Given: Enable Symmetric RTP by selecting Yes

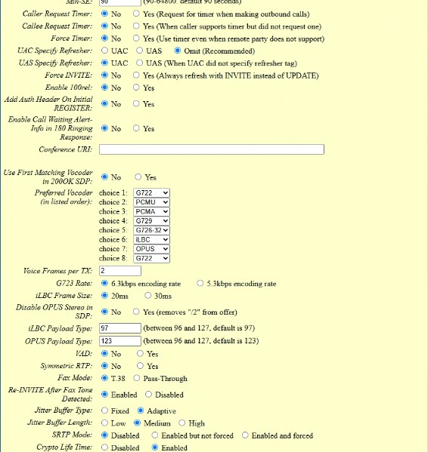Looking at the screenshot, I should (140, 365).
